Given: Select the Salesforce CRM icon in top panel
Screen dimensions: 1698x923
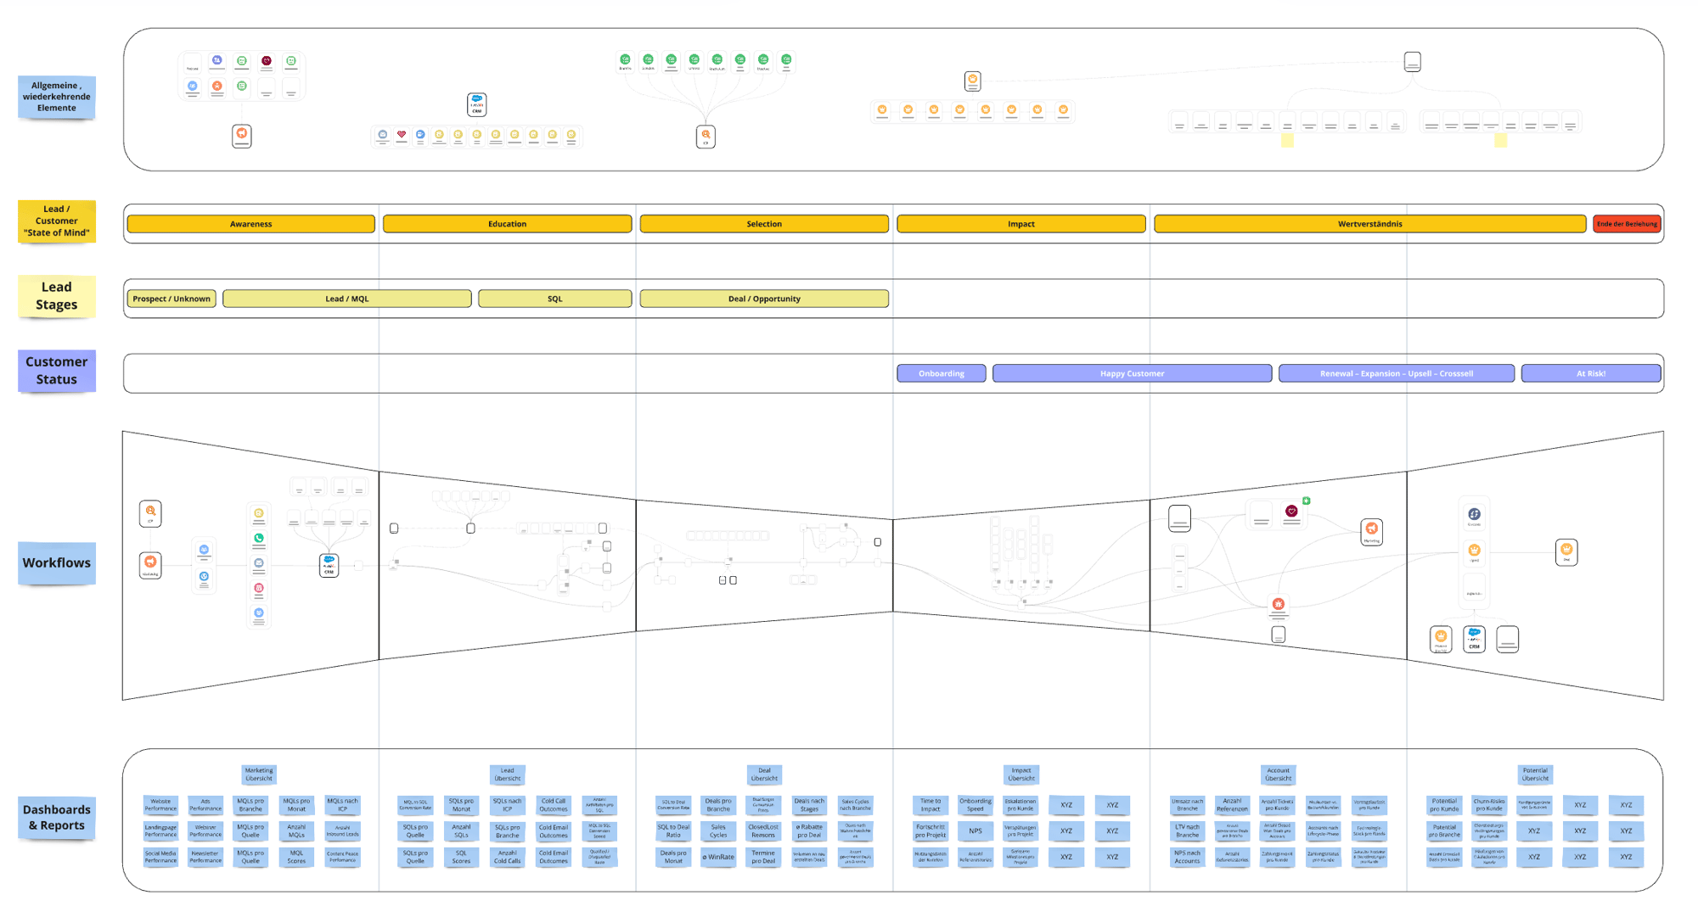Looking at the screenshot, I should coord(477,104).
